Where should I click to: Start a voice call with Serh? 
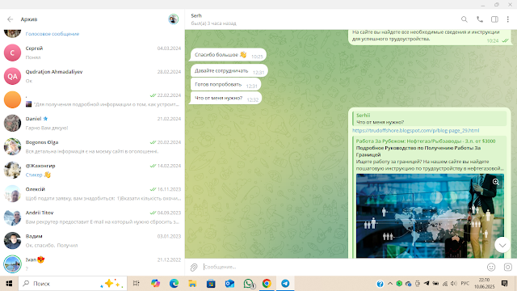[480, 19]
